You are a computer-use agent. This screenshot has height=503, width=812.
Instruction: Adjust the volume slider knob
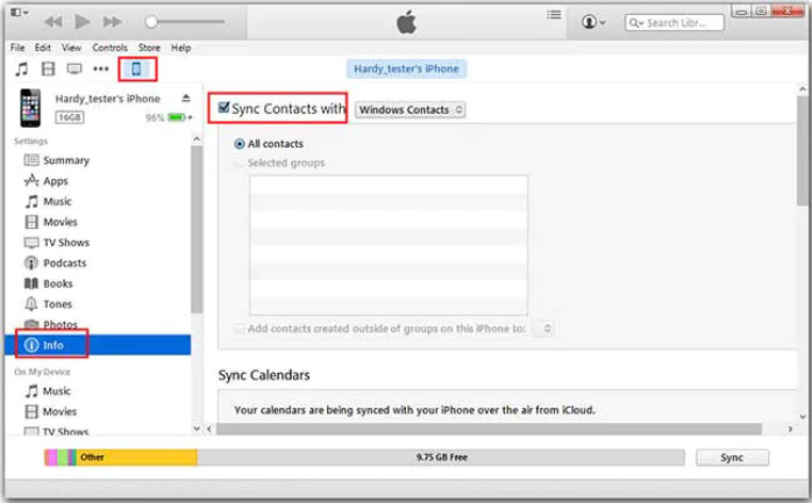tap(151, 22)
